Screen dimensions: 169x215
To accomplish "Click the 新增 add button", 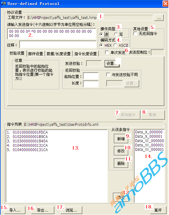I will 121,139.
